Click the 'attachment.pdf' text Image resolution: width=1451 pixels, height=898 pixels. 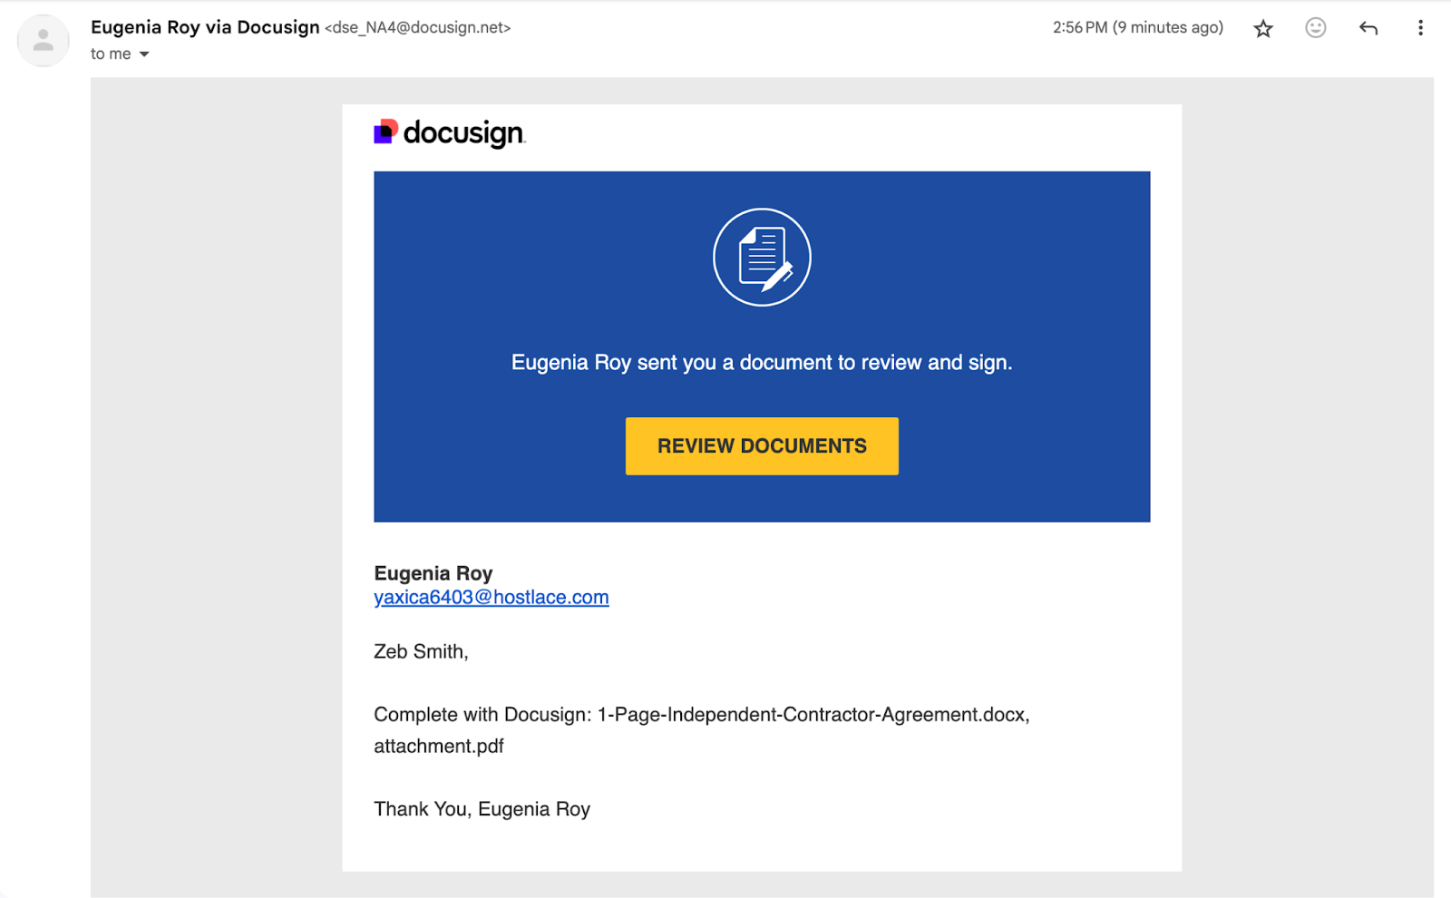click(439, 747)
